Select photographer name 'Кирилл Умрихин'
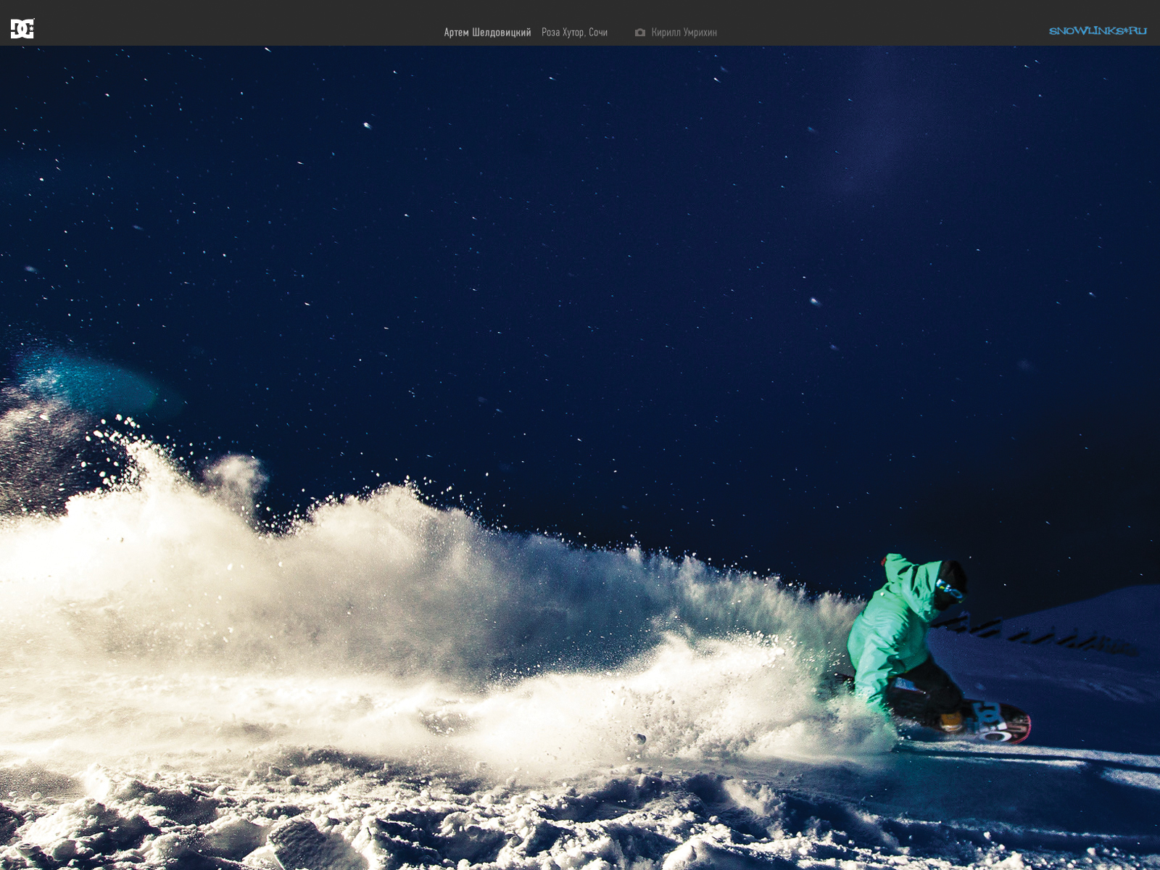 [684, 33]
